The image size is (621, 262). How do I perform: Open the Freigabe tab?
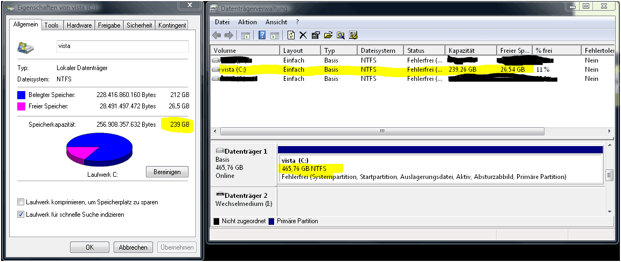coord(109,25)
